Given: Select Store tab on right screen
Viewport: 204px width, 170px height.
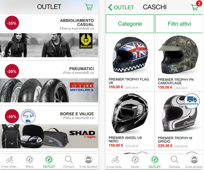Looking at the screenshot, I should click(135, 162).
